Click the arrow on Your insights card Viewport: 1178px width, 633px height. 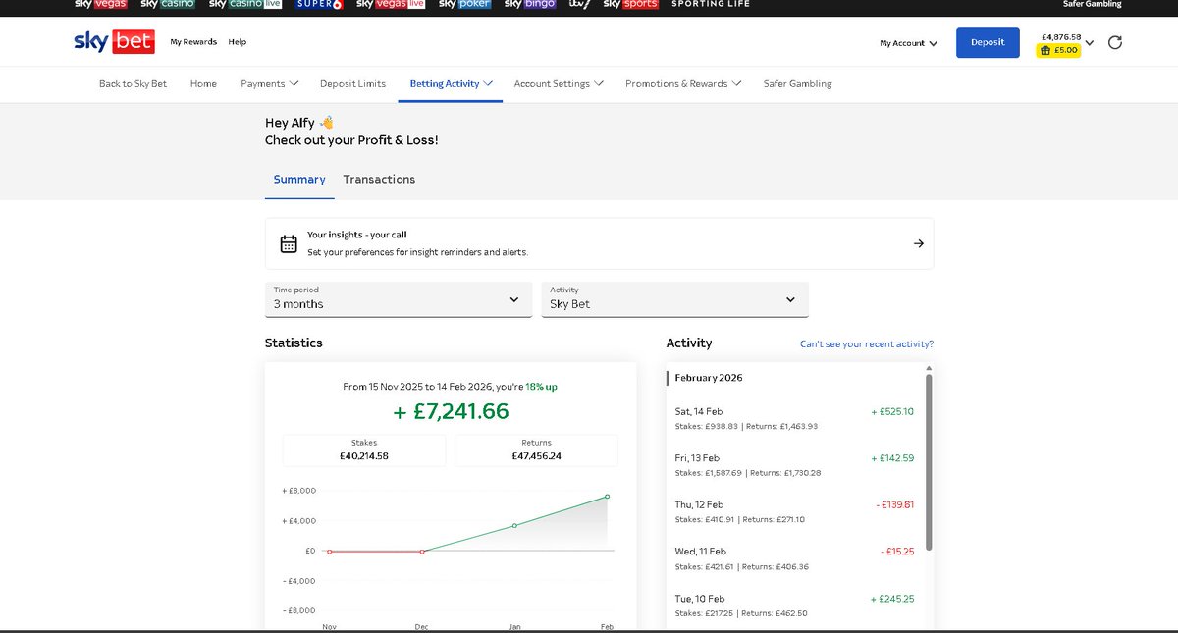click(918, 243)
